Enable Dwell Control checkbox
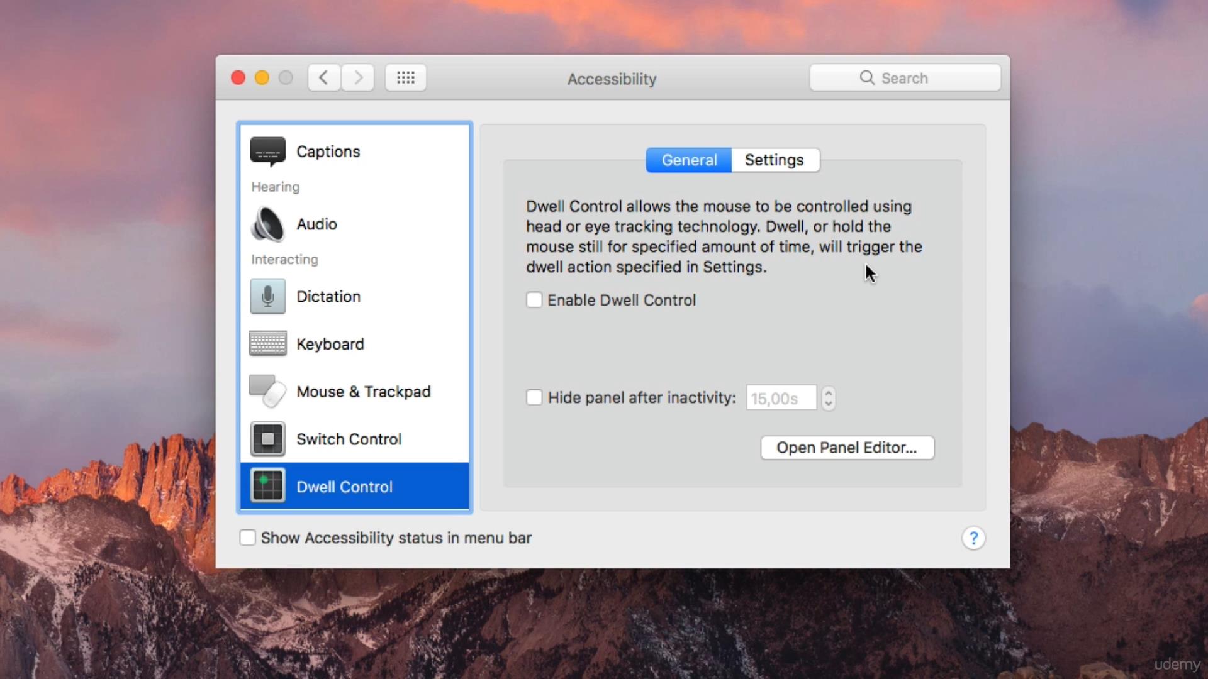 534,300
